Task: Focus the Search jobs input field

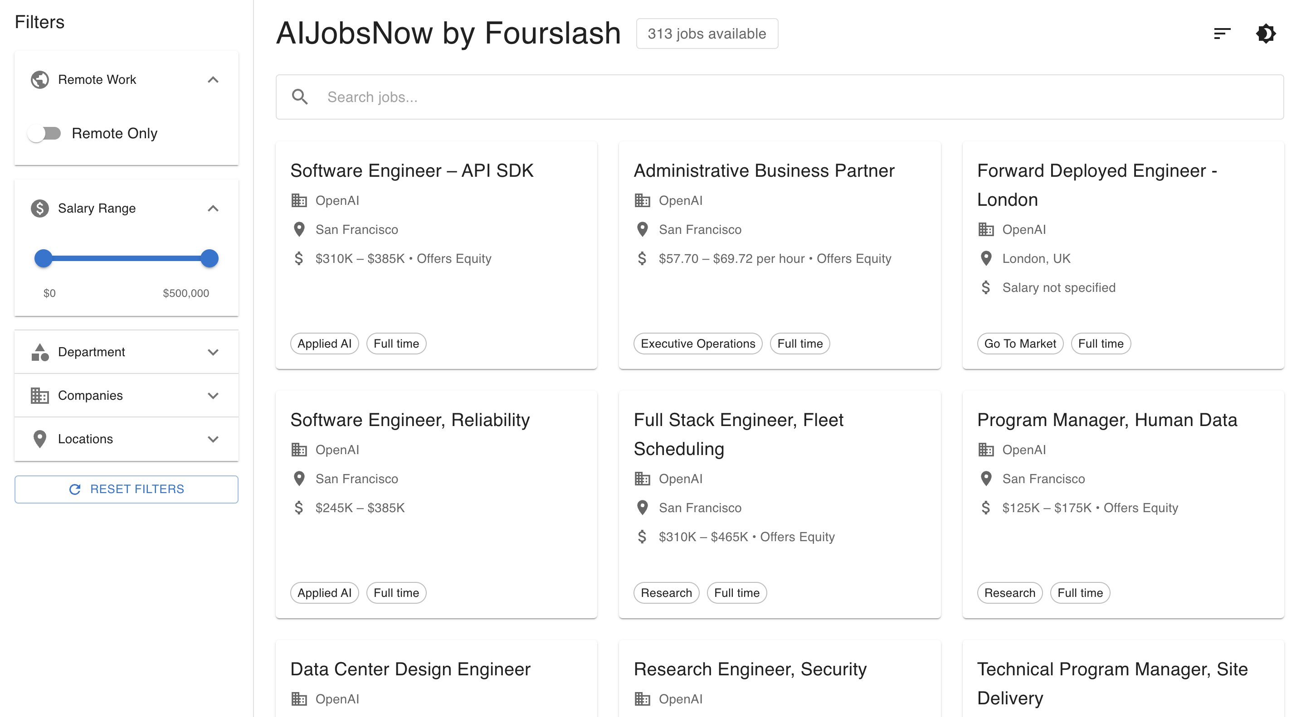Action: click(x=760, y=97)
